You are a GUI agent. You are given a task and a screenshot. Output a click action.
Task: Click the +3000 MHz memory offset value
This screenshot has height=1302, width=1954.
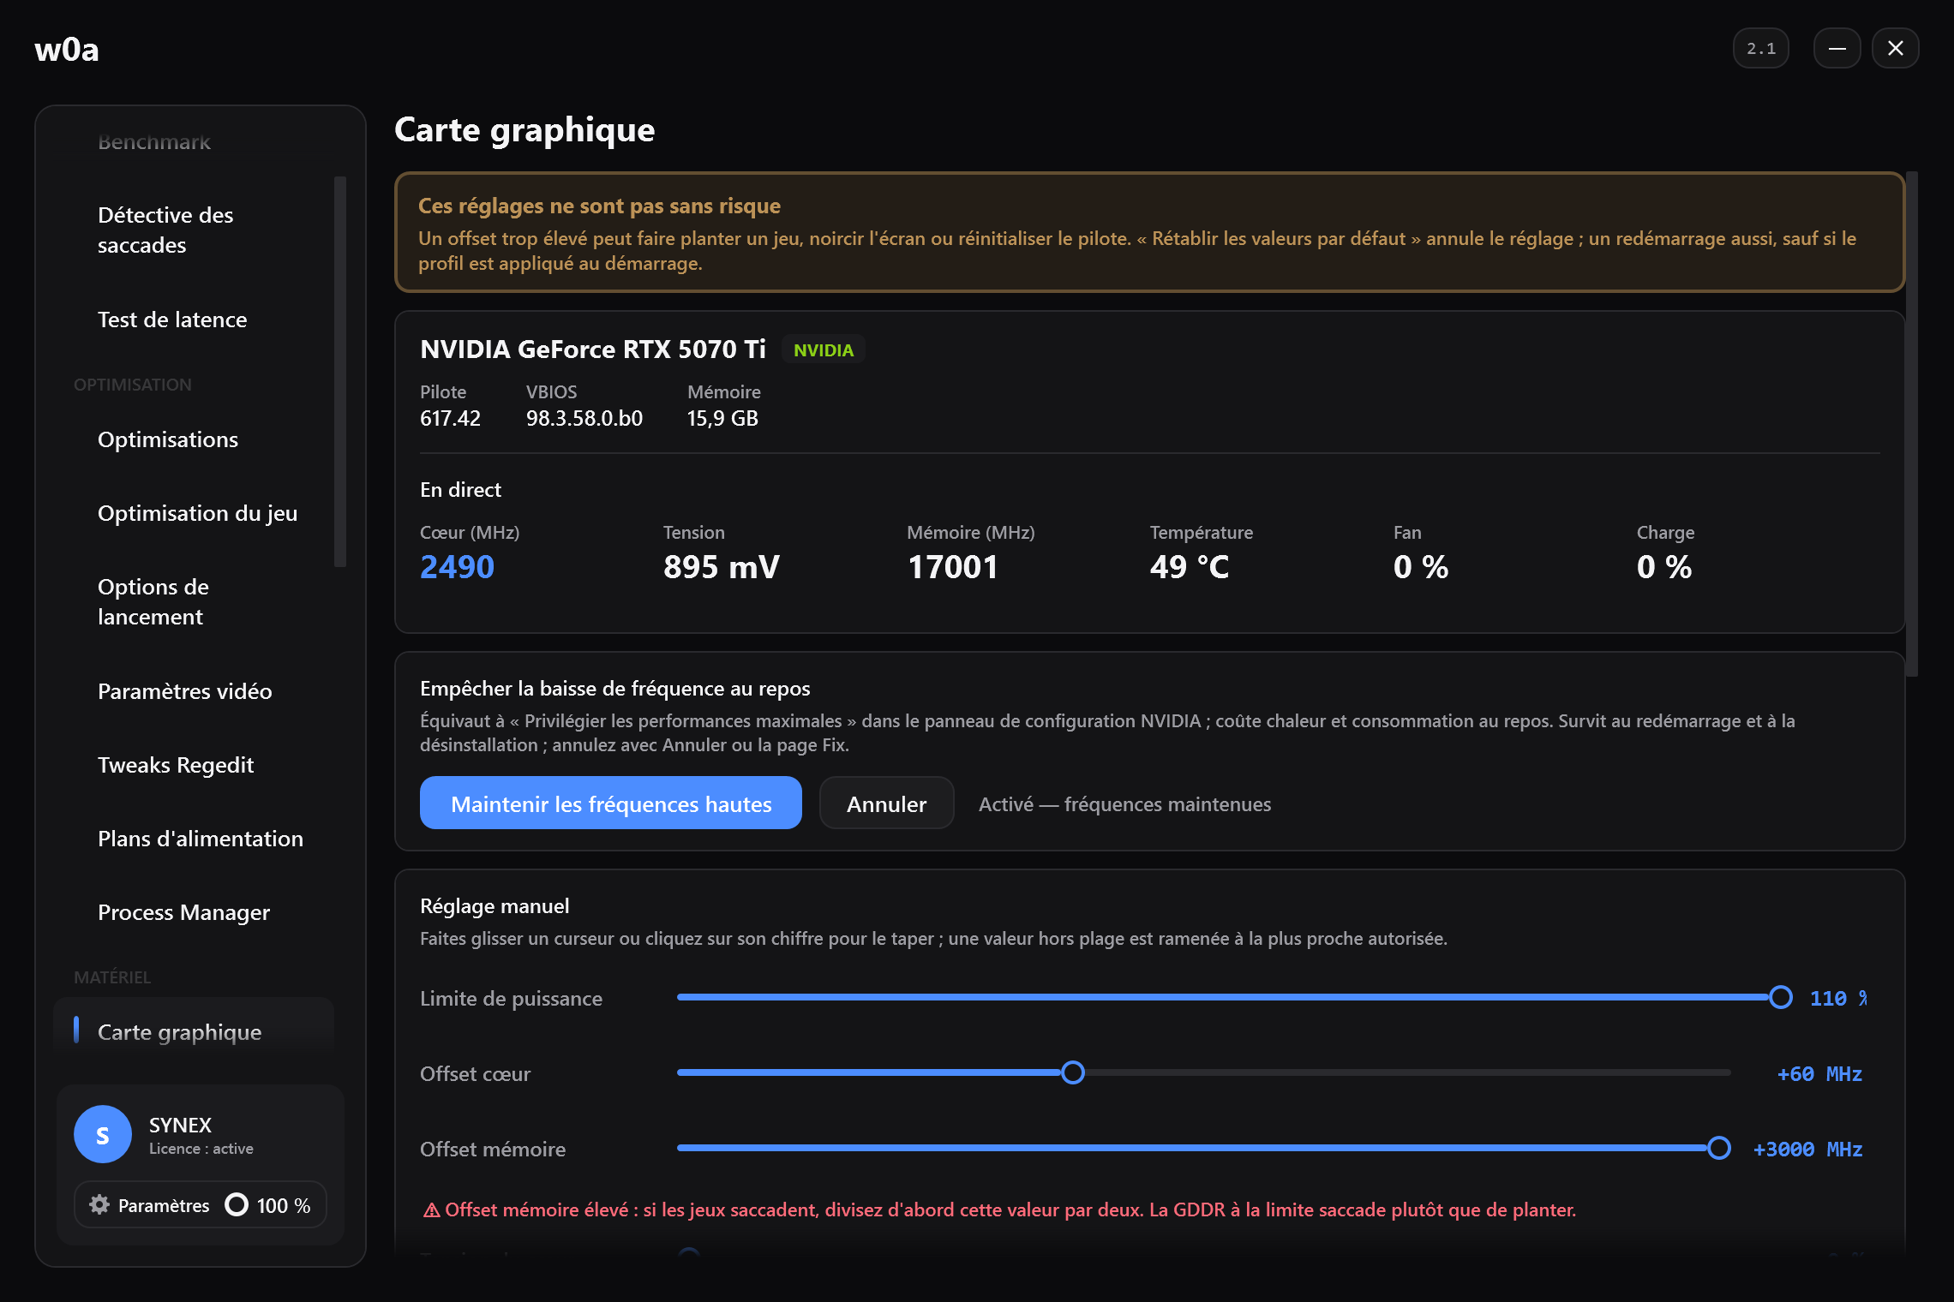1807,1149
